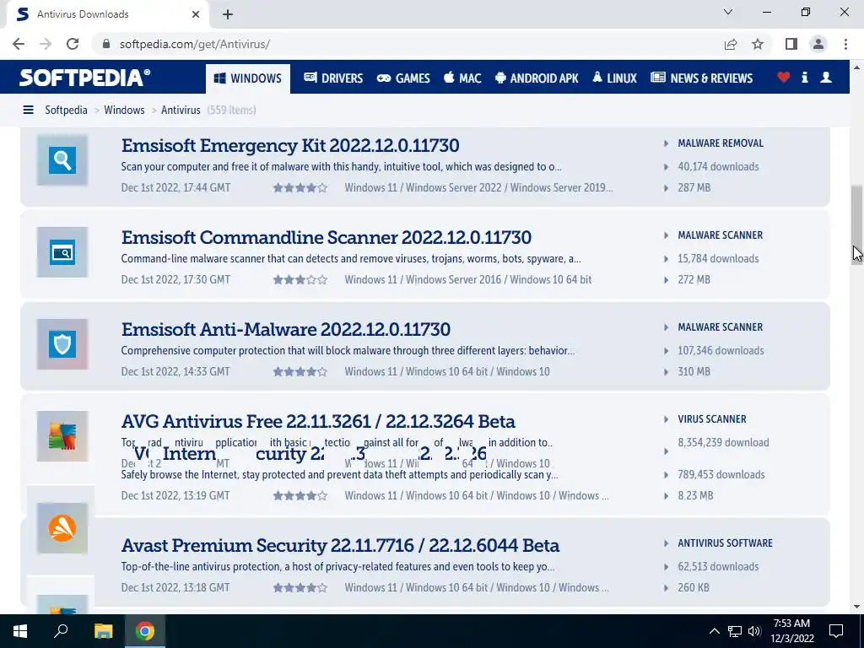Open the network status tray icon

coord(735,631)
